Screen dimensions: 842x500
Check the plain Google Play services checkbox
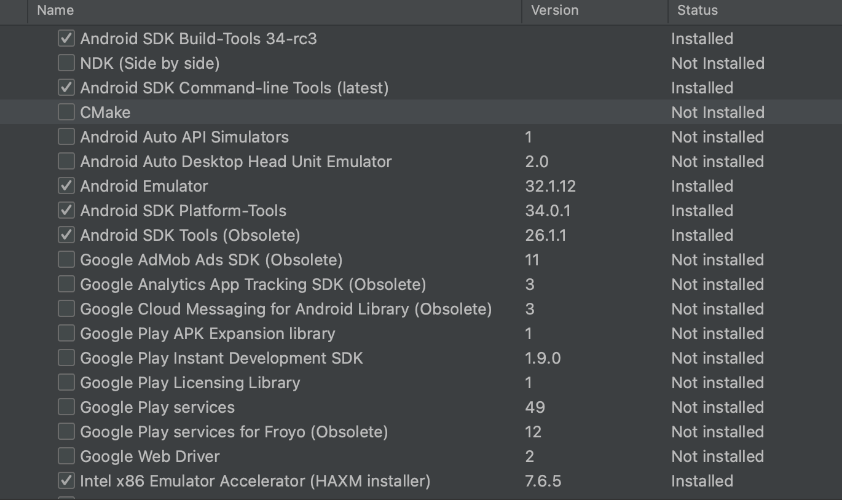[x=66, y=407]
